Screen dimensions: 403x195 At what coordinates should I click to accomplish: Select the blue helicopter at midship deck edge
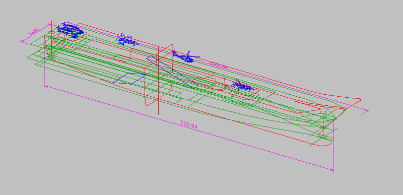186,56
